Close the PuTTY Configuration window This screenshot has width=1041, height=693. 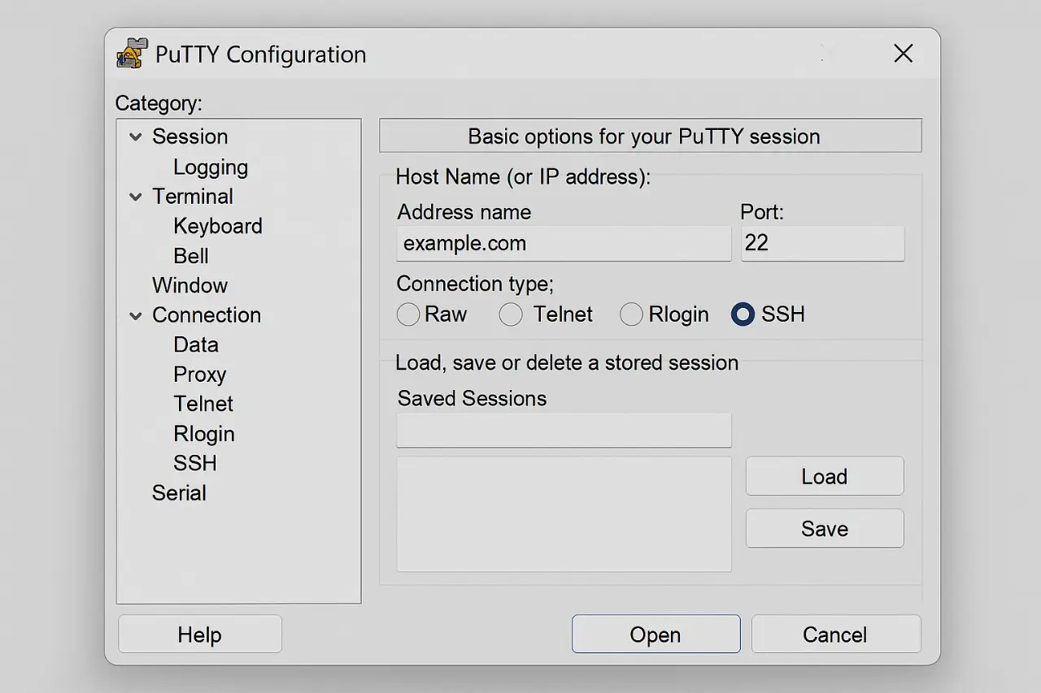(903, 54)
